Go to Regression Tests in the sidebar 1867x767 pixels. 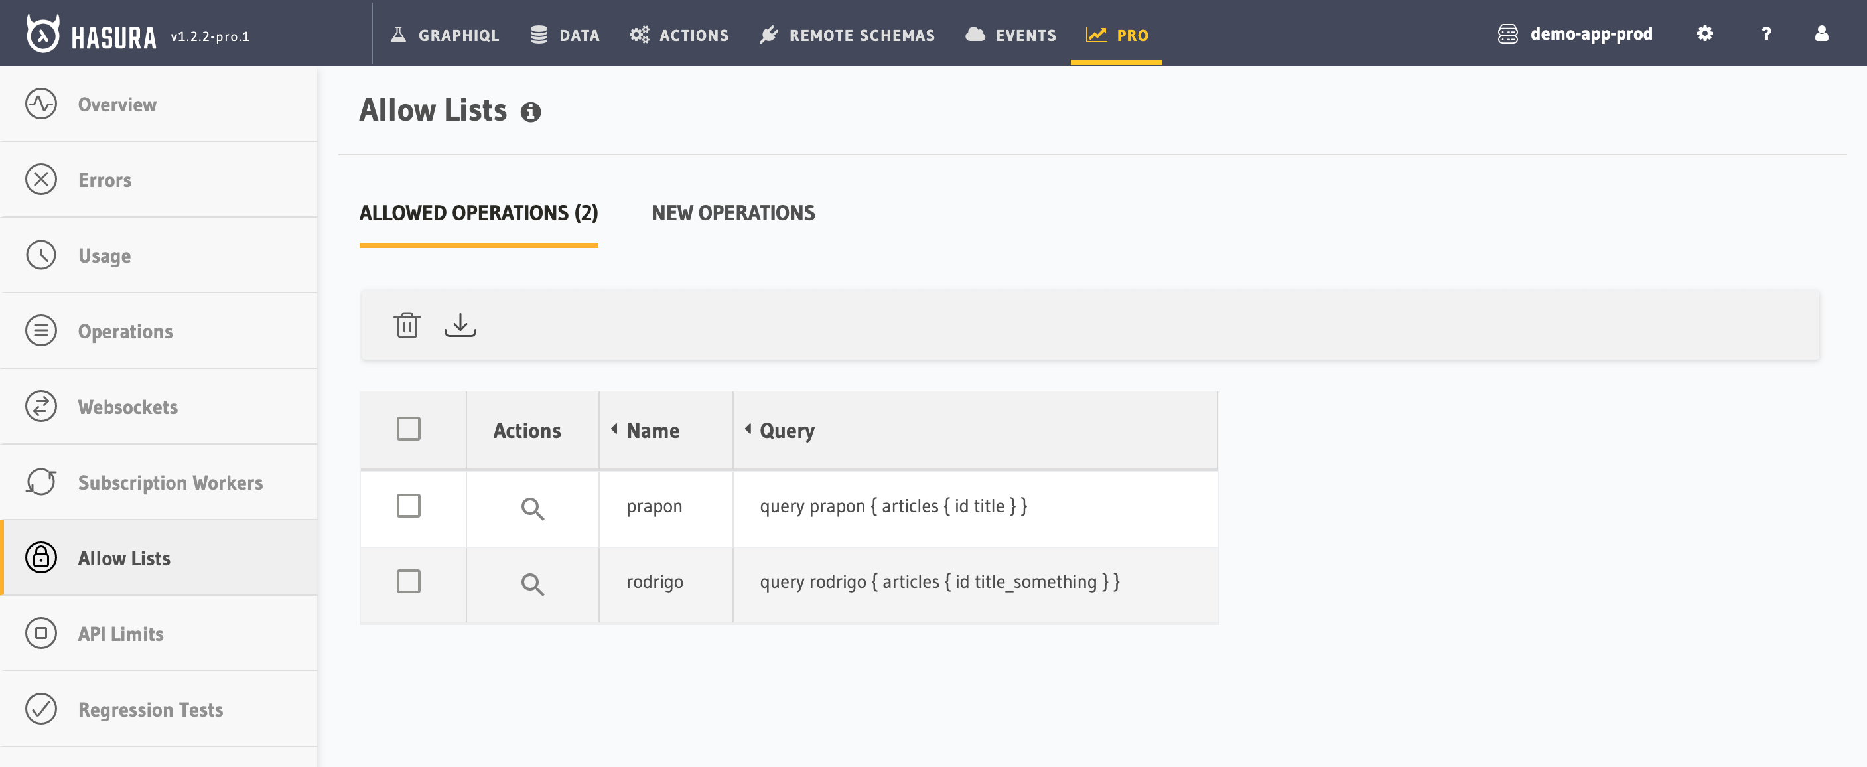tap(150, 709)
